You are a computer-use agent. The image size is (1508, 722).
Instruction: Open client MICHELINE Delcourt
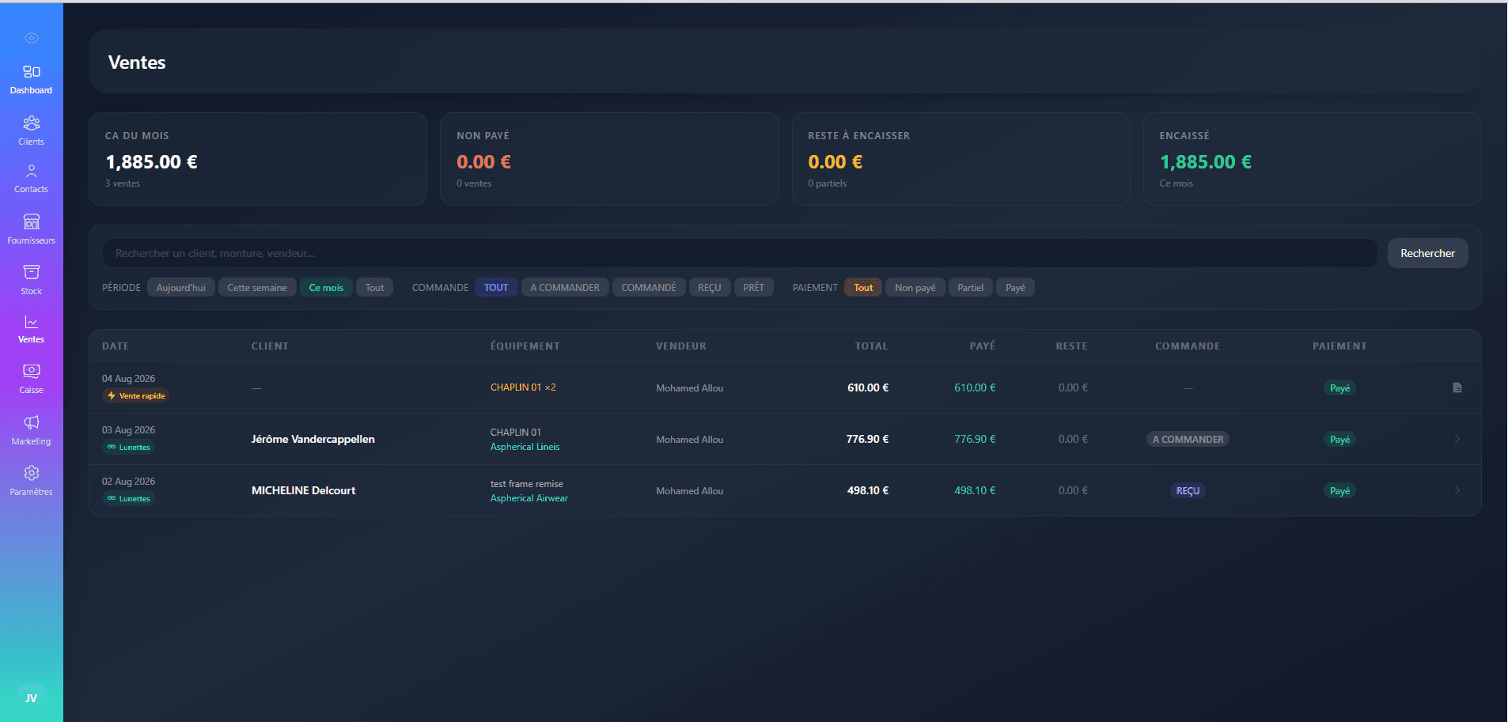[x=303, y=490]
